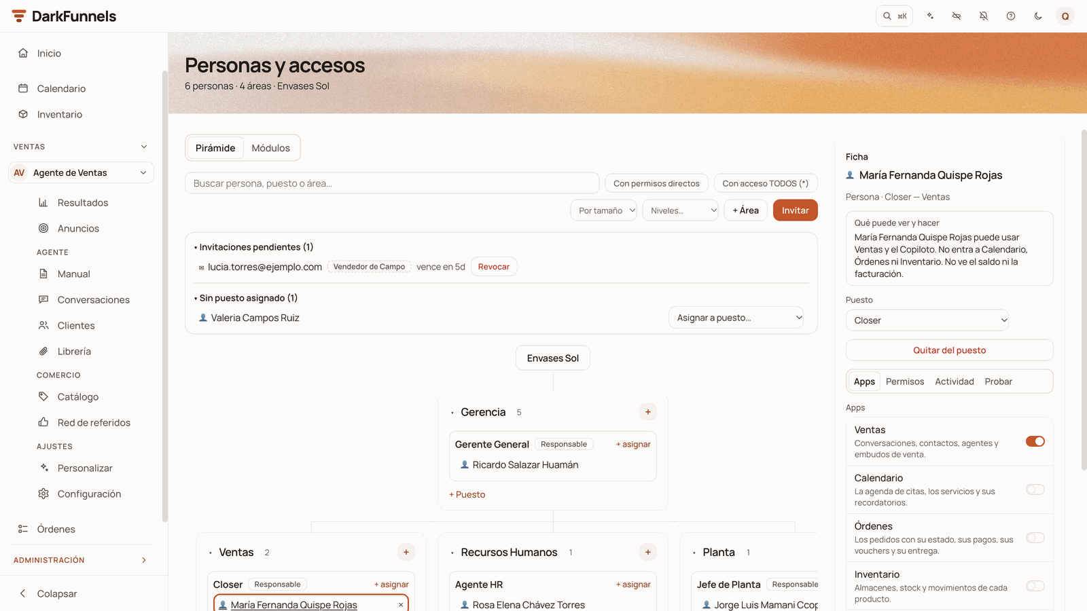Open the Puesto 'Closer' dropdown

click(927, 320)
